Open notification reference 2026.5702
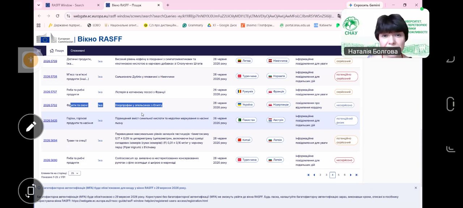Viewport: 463px width, 208px height. (x=50, y=105)
